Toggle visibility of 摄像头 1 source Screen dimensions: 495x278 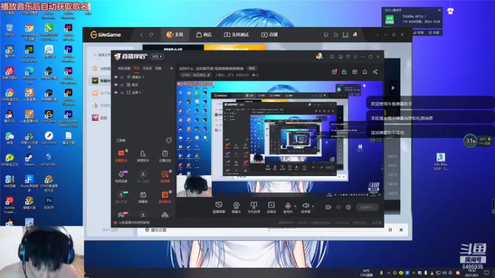point(116,77)
